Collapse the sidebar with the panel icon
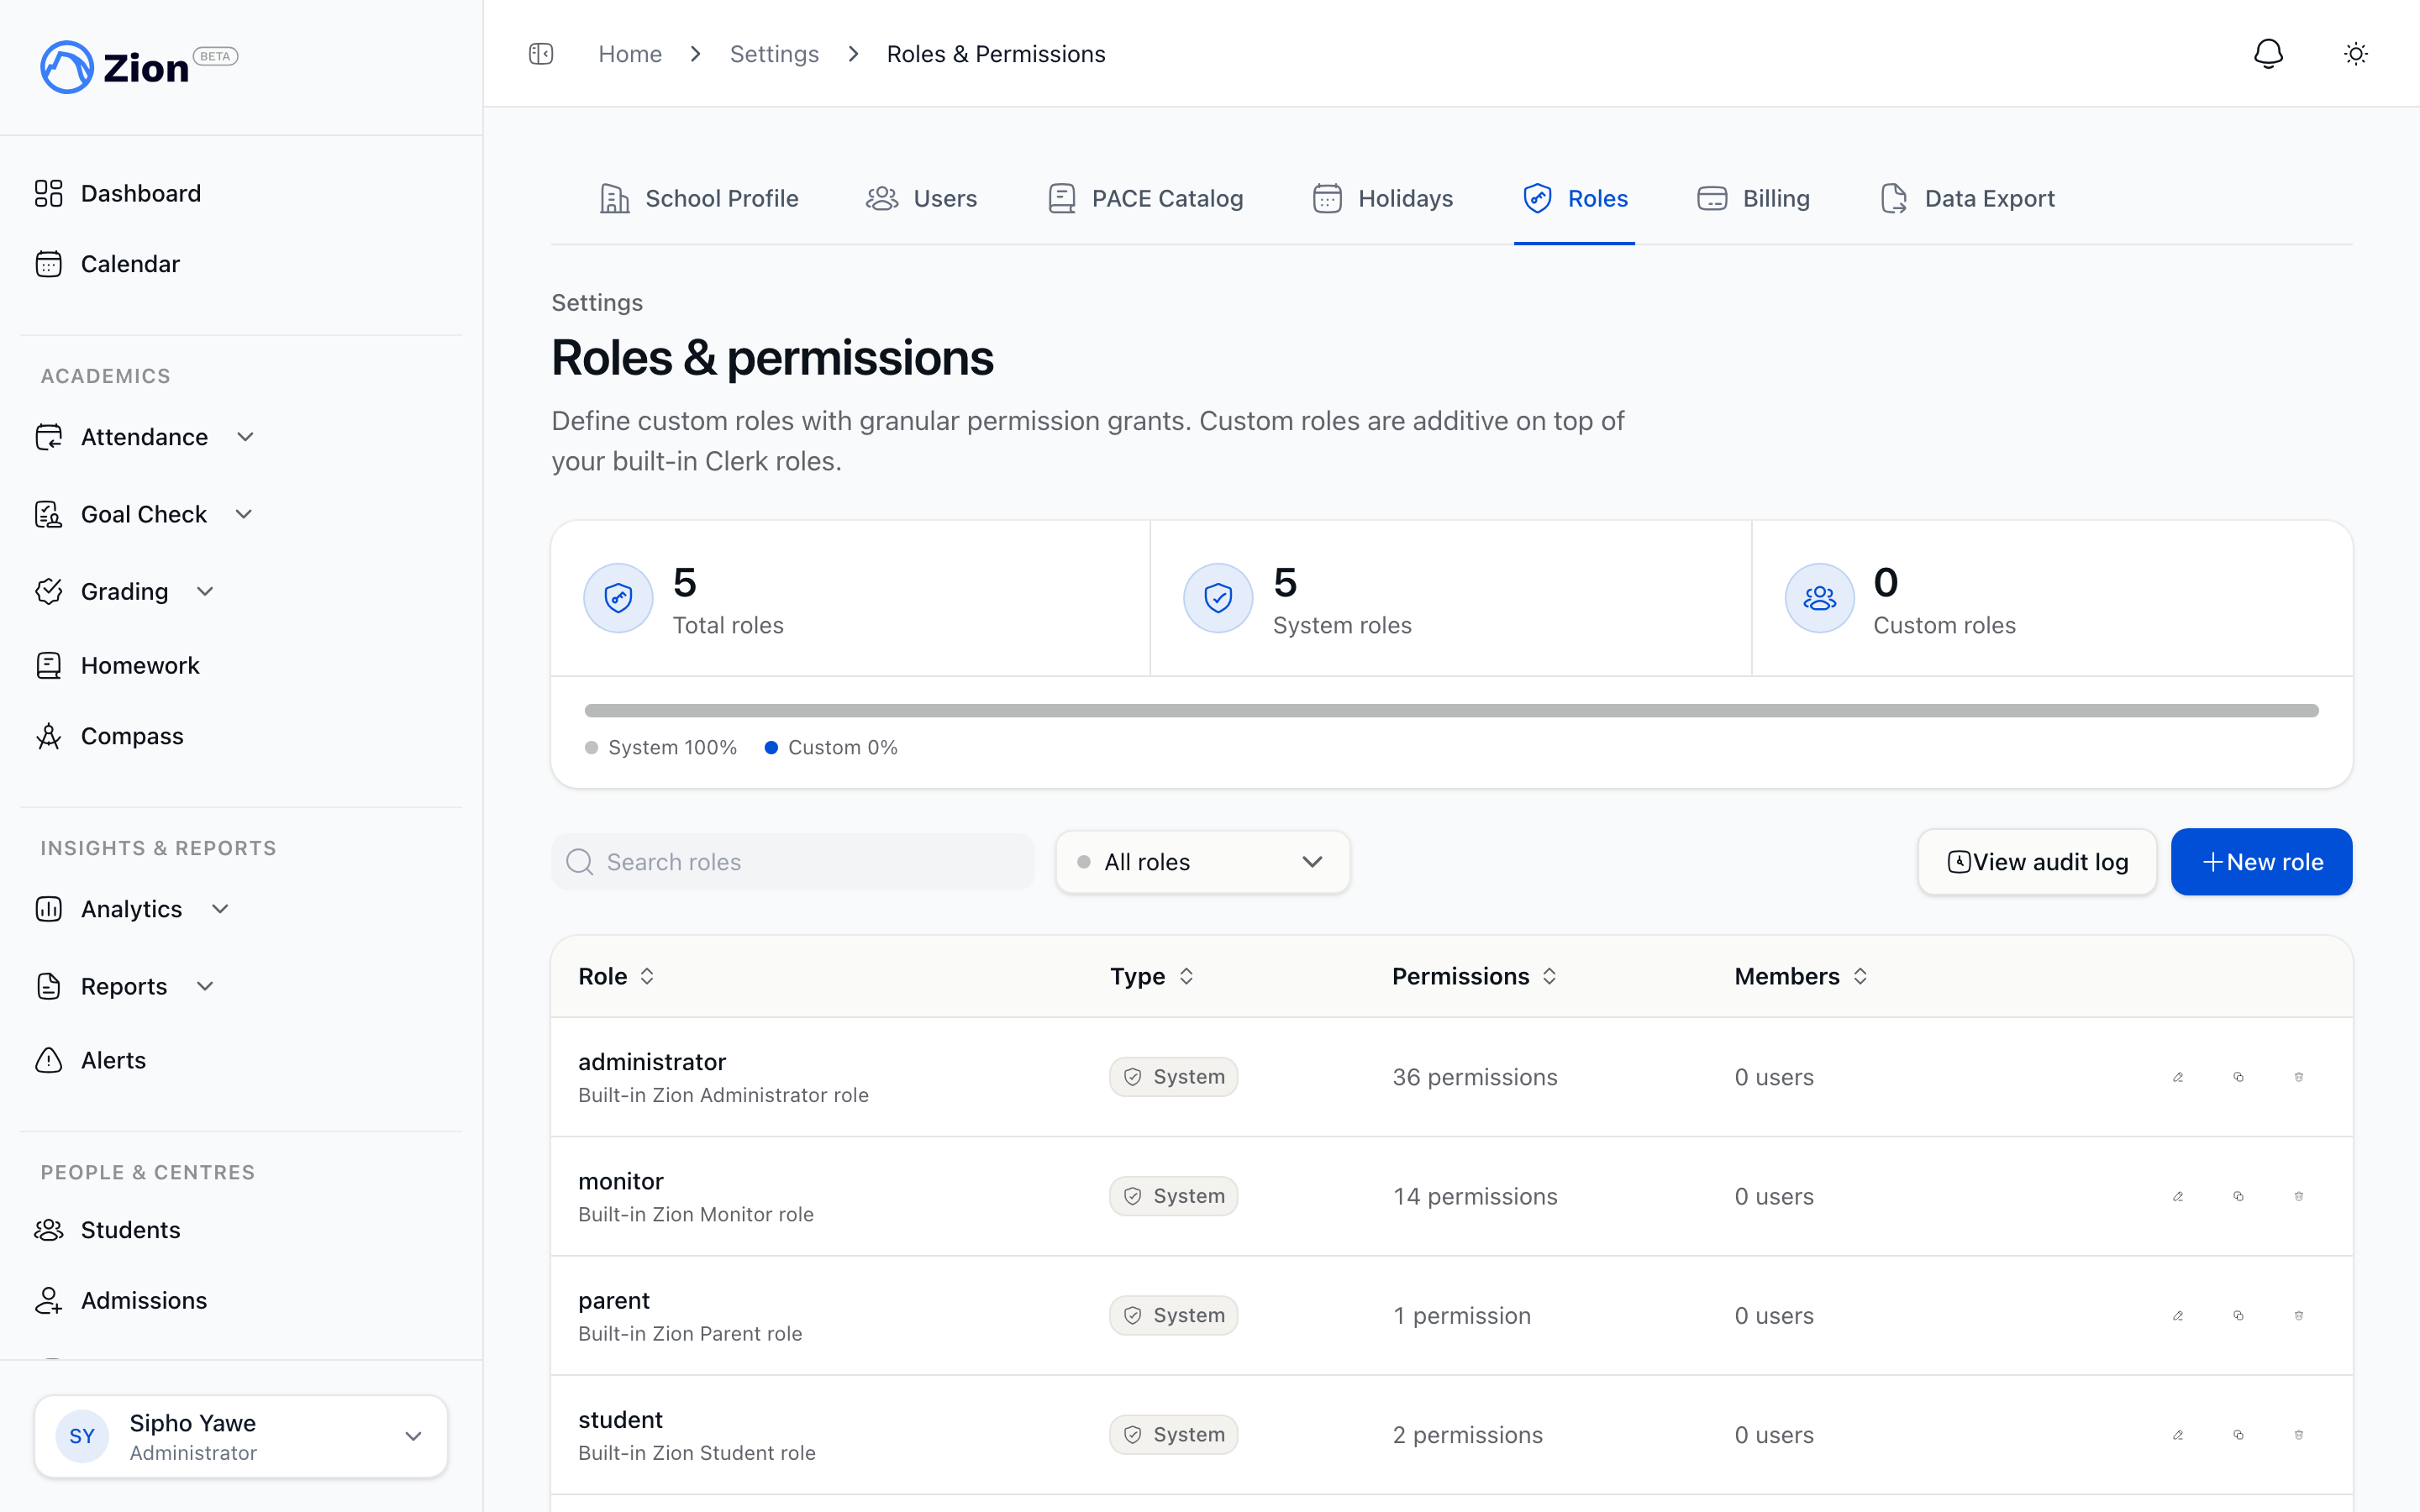 point(541,54)
